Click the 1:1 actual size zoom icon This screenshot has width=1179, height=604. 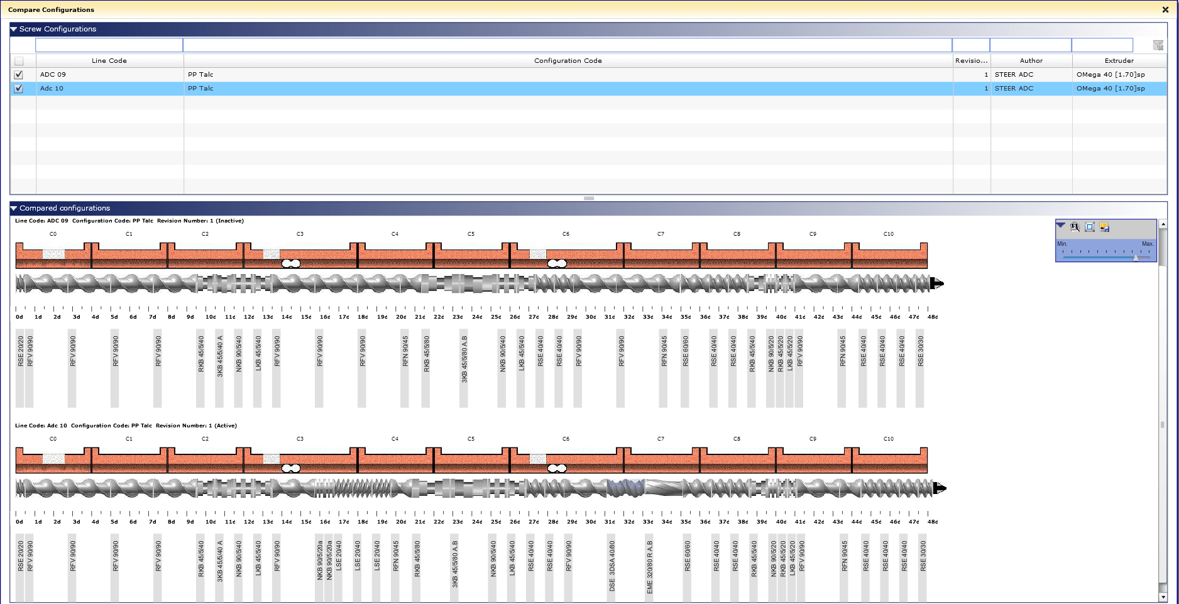[1075, 228]
